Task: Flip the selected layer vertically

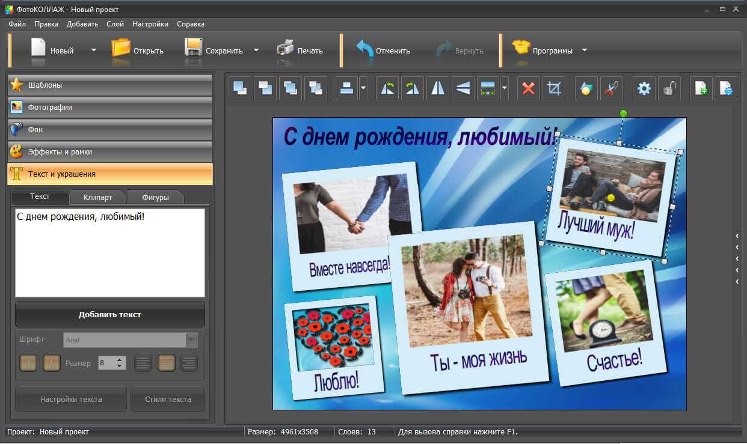Action: [x=463, y=89]
